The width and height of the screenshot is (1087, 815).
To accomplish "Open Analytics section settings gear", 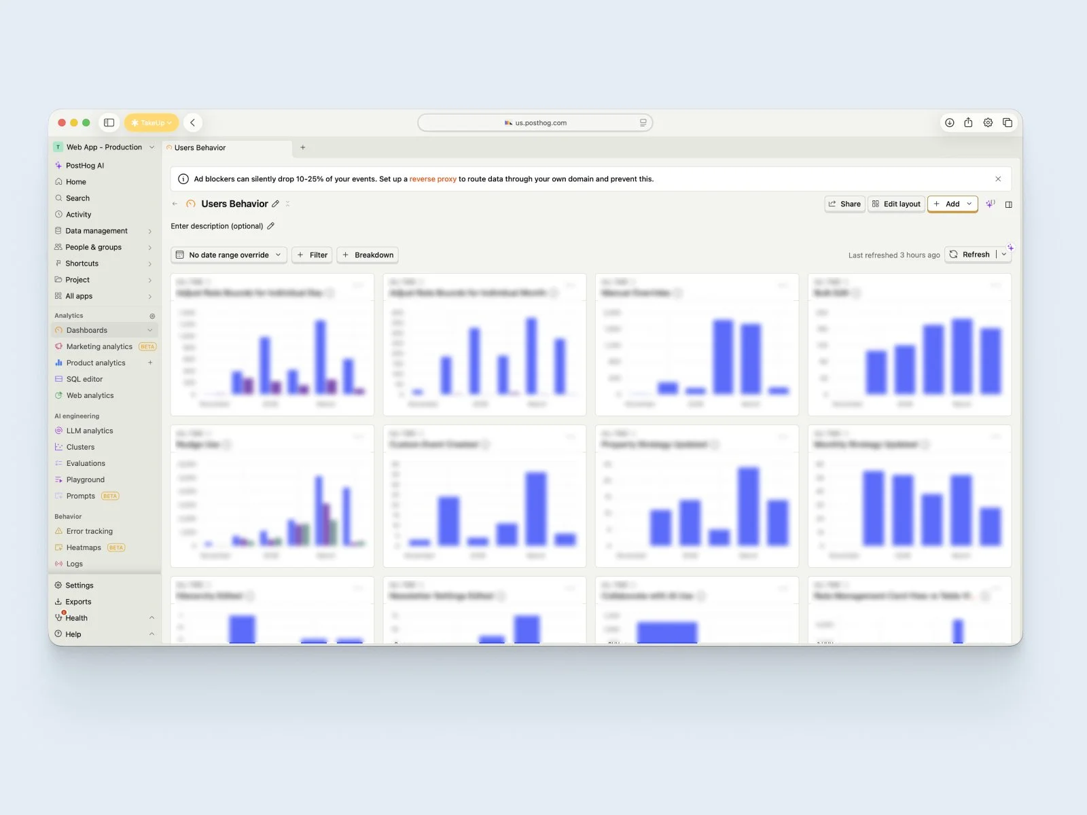I will 152,316.
